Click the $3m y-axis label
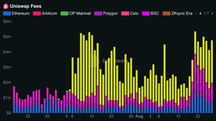This screenshot has height=121, width=216. tap(7, 67)
